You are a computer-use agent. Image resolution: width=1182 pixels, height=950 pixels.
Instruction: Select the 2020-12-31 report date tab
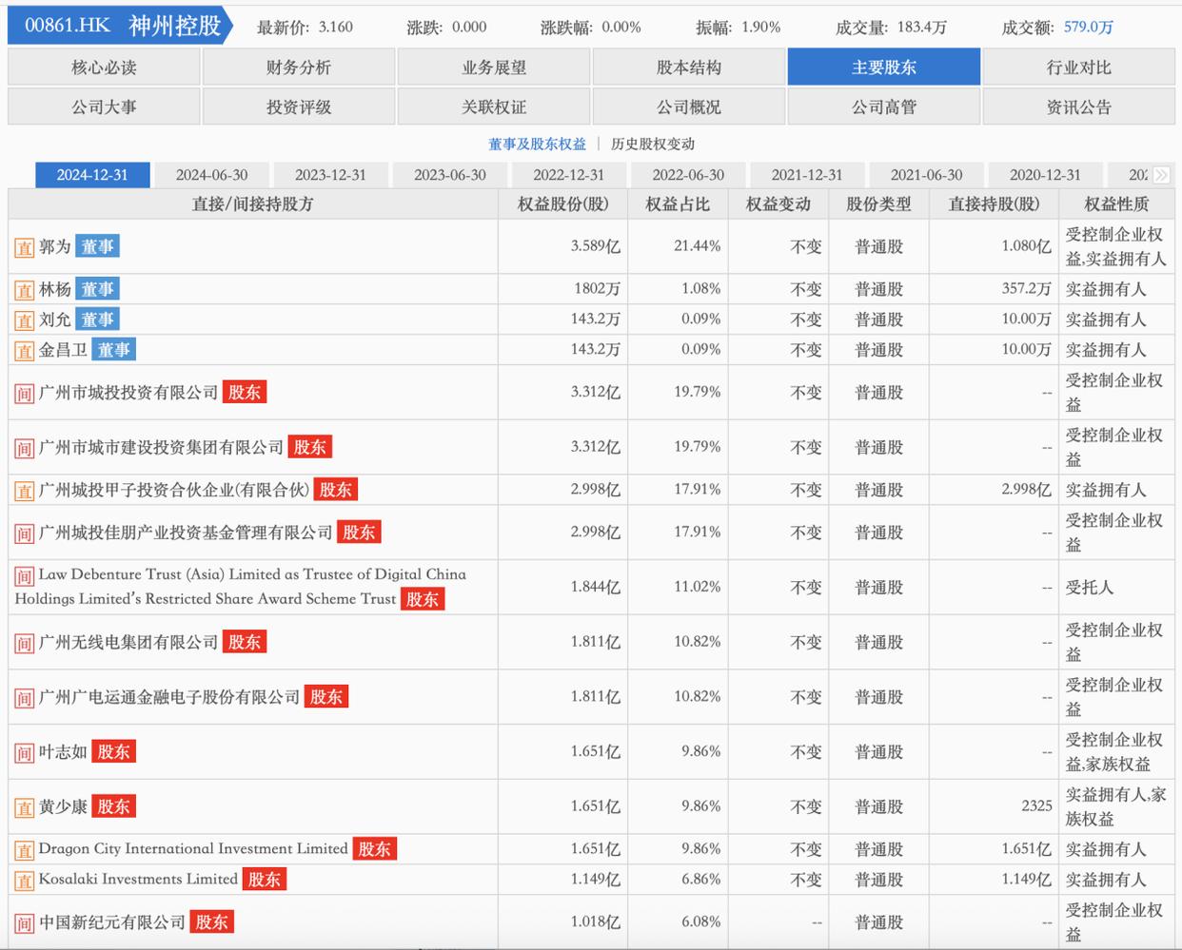[x=1045, y=175]
